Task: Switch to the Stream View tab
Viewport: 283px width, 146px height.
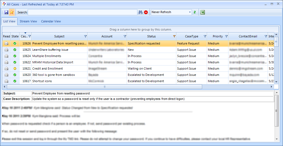Action: 28,21
